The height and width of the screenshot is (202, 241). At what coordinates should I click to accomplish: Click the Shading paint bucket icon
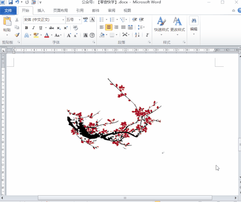pos(102,35)
